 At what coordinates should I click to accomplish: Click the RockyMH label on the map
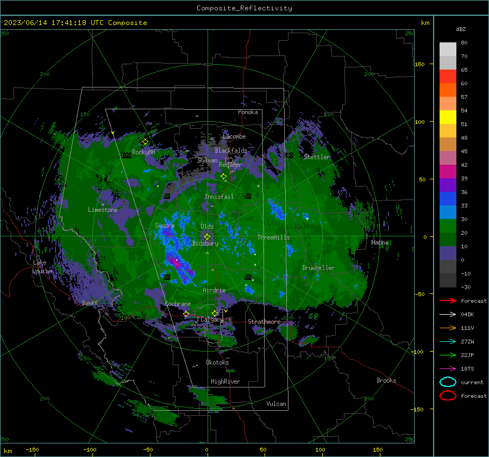point(143,152)
